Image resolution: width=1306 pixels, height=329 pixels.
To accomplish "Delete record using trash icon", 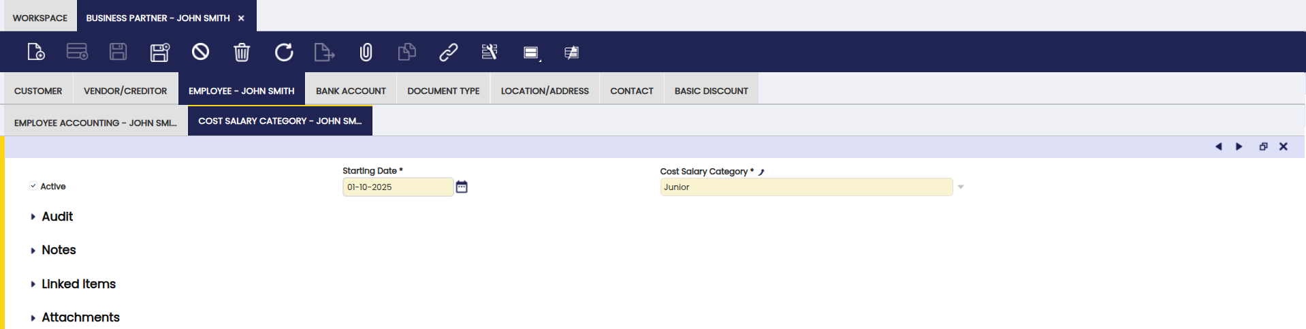I will point(242,52).
